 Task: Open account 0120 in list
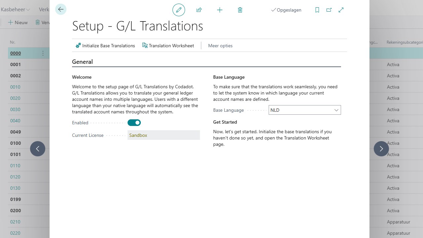(15, 177)
